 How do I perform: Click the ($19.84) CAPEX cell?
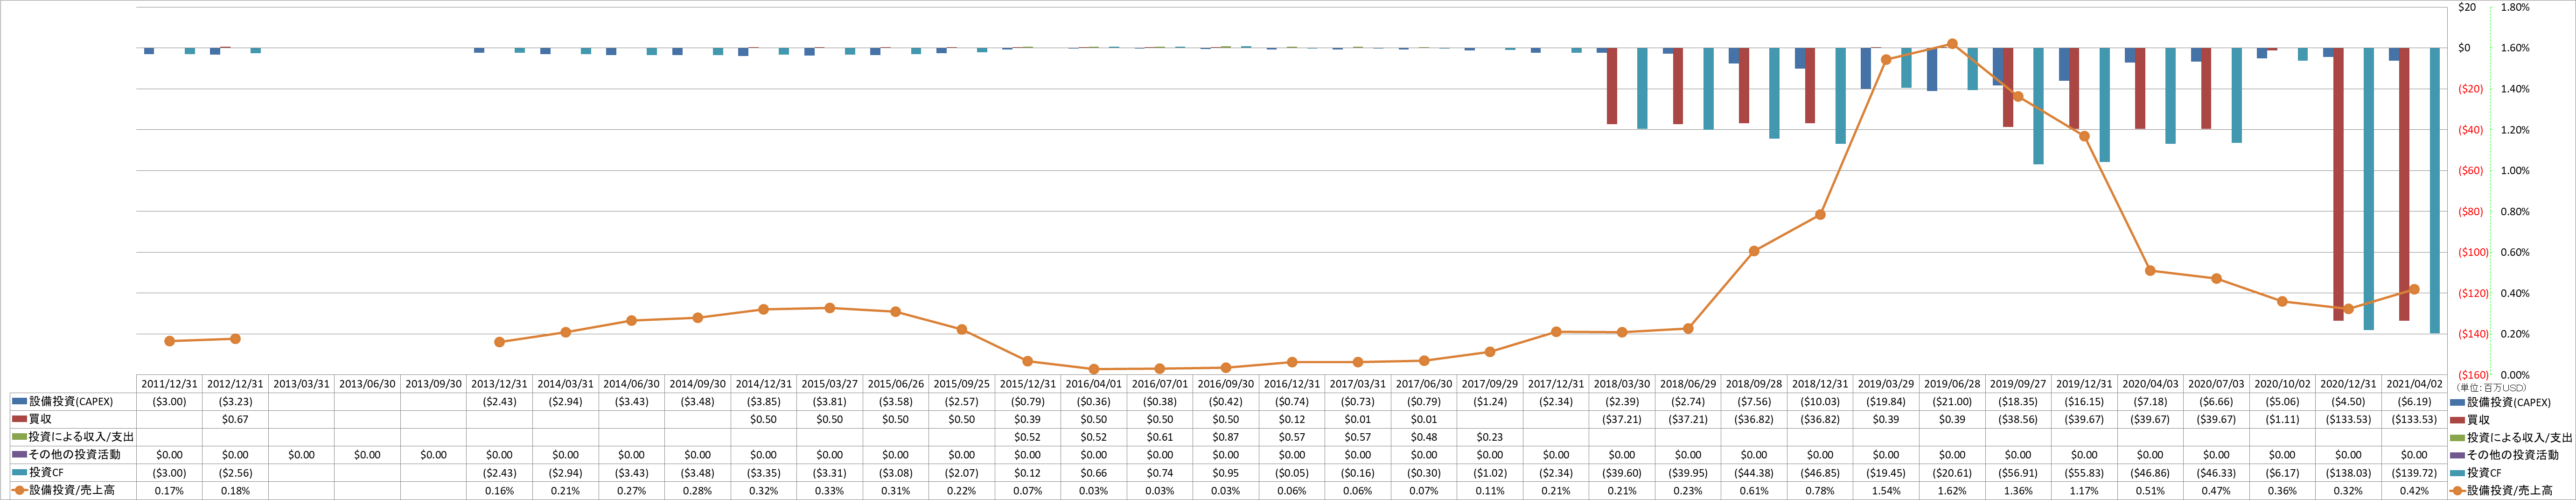pyautogui.click(x=1885, y=402)
